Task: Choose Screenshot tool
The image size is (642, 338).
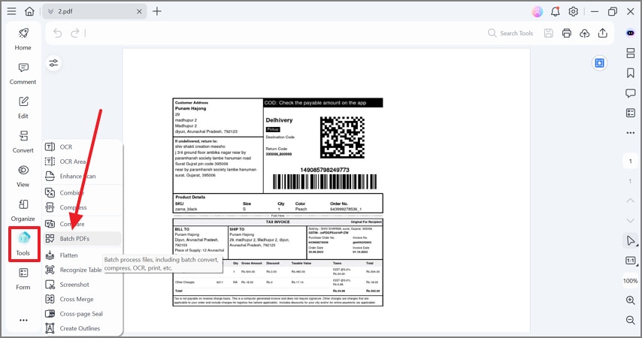Action: point(82,285)
